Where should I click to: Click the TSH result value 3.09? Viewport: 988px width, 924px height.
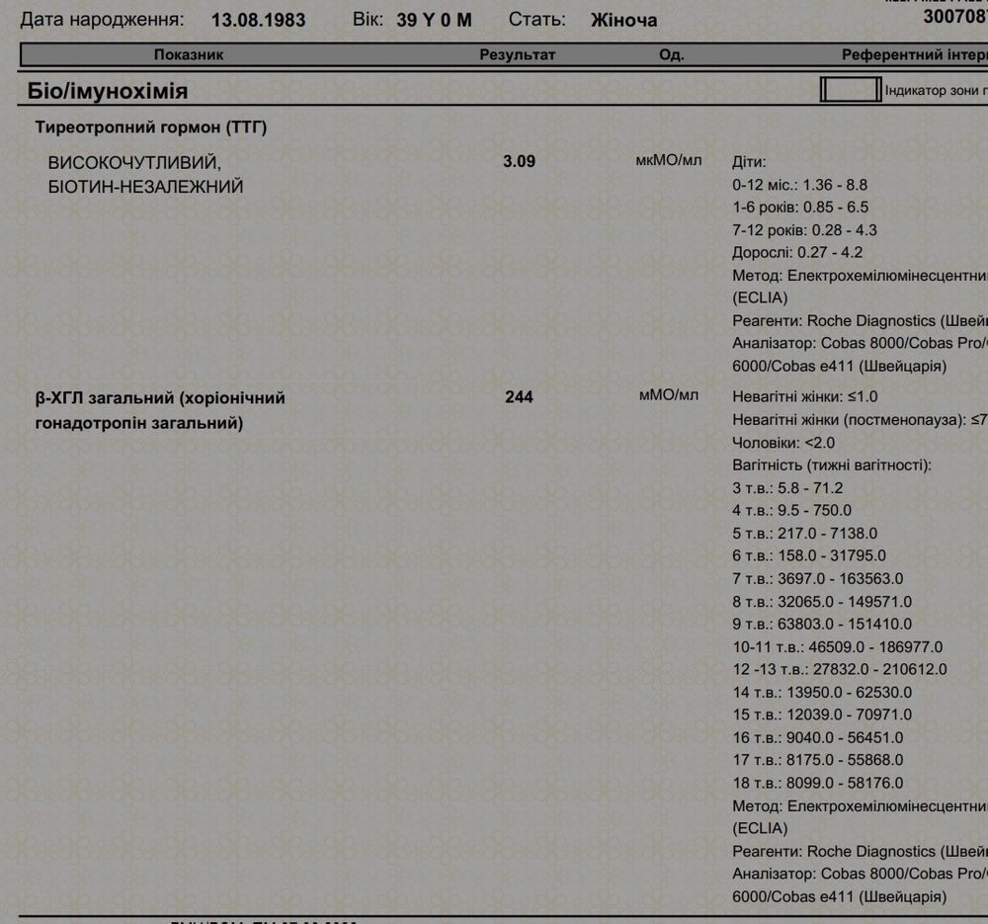tap(519, 161)
